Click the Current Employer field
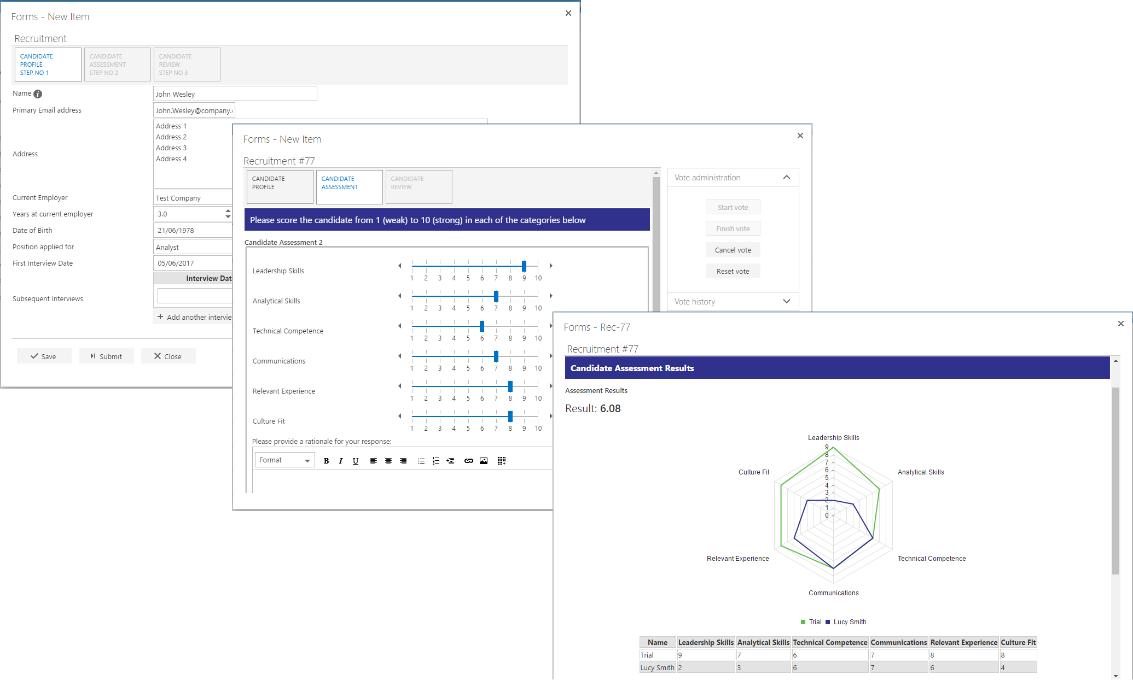Viewport: 1133px width, 680px height. click(x=193, y=198)
